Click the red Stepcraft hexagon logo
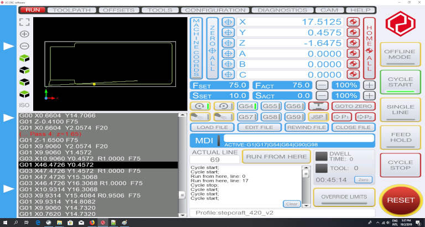This screenshot has width=425, height=227. [x=400, y=24]
